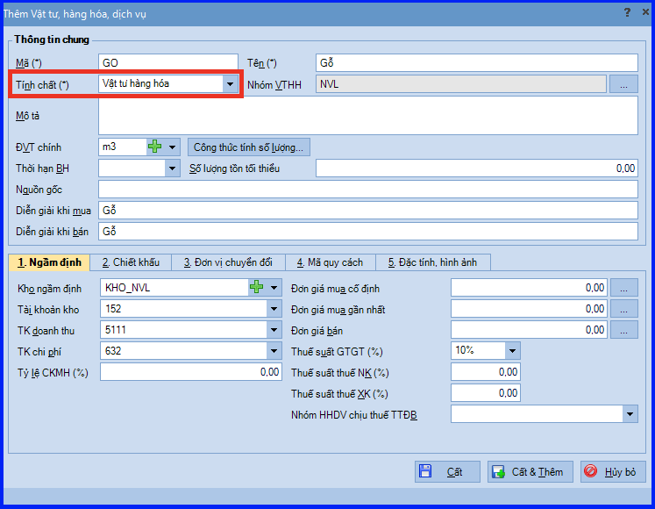Open help question mark in title bar
This screenshot has height=509, width=655.
click(x=627, y=12)
